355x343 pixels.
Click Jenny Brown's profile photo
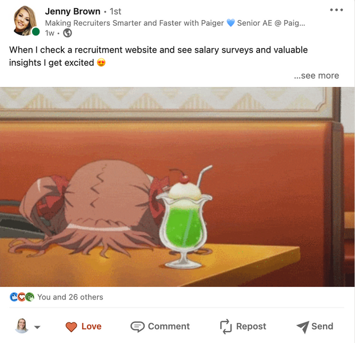[25, 21]
